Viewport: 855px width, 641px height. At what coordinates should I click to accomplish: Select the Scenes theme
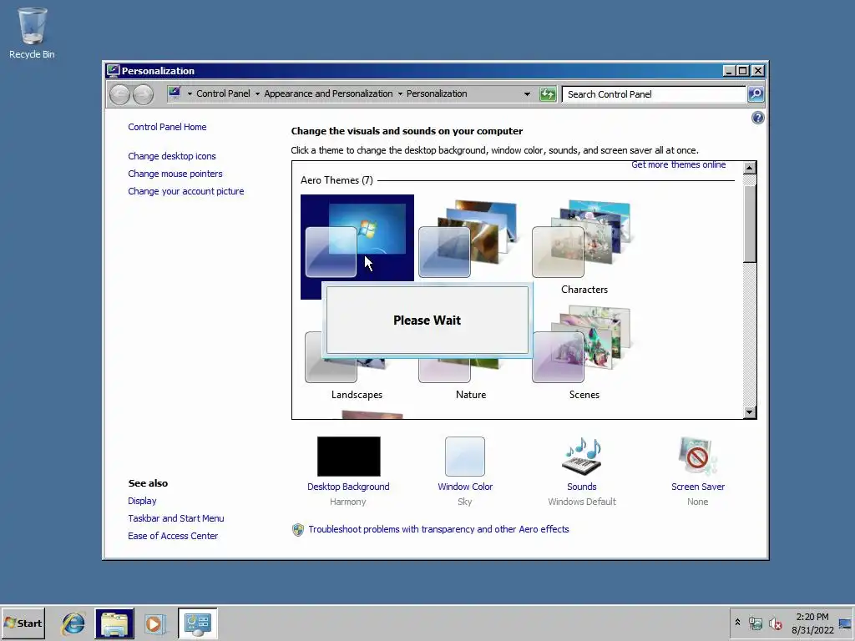click(584, 353)
